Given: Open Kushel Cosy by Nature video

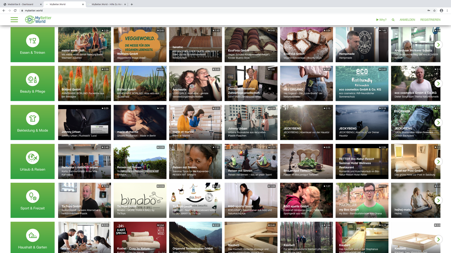Looking at the screenshot, I should point(140,238).
